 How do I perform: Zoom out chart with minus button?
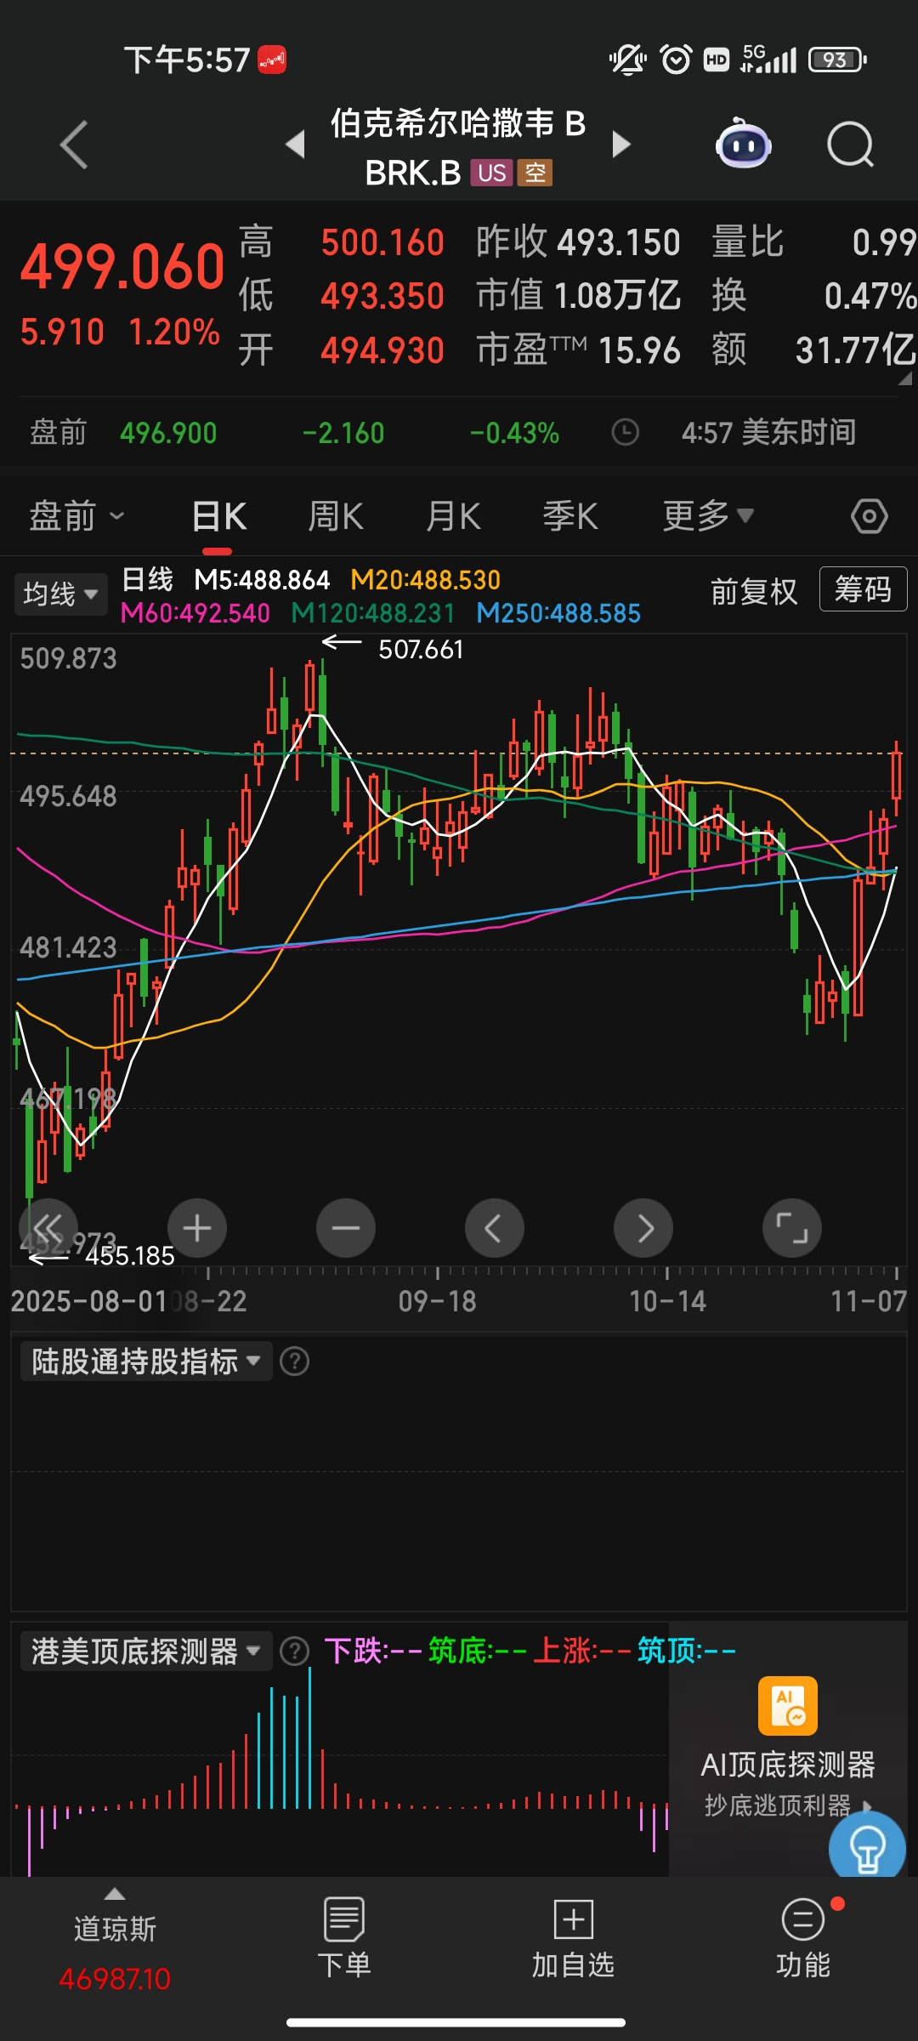(346, 1228)
